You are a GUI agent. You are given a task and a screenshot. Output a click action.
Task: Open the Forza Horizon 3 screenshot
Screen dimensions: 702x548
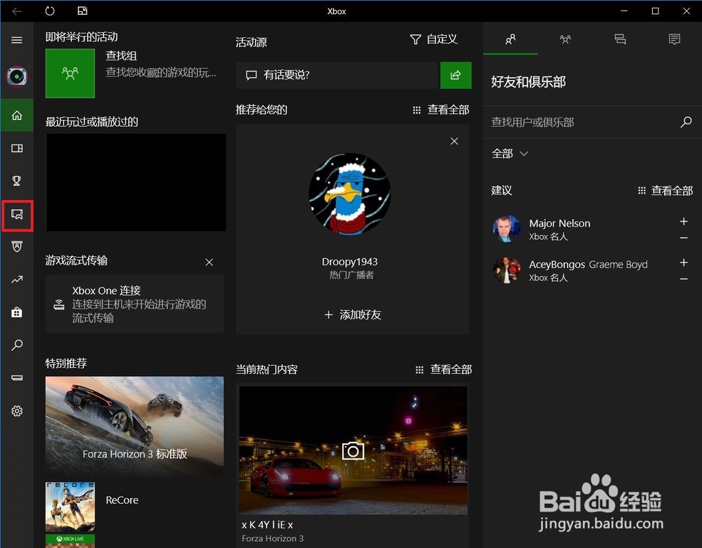pyautogui.click(x=353, y=450)
